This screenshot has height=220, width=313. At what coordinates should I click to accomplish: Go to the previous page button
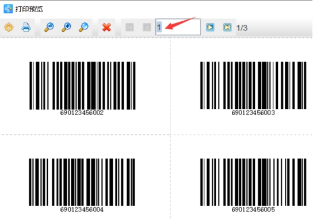tap(147, 27)
